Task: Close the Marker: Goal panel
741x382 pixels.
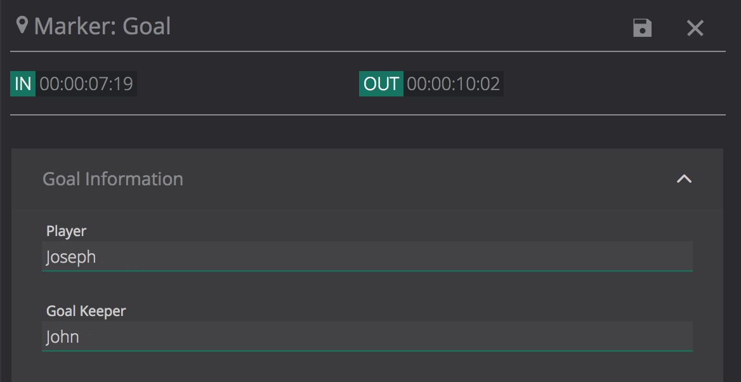Action: 695,28
